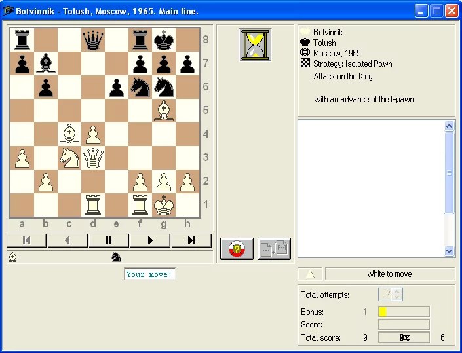Viewport: 462px width, 353px height.
Task: Click the hourglass timer icon
Action: point(255,45)
